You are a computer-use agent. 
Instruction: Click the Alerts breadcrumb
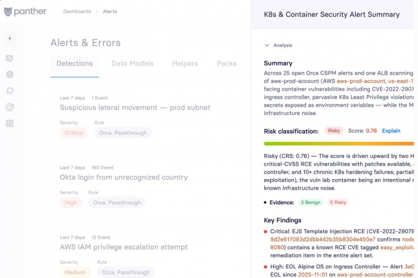coord(110,12)
